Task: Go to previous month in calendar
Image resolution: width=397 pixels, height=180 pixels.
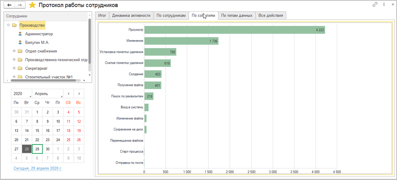Action: tap(68, 94)
